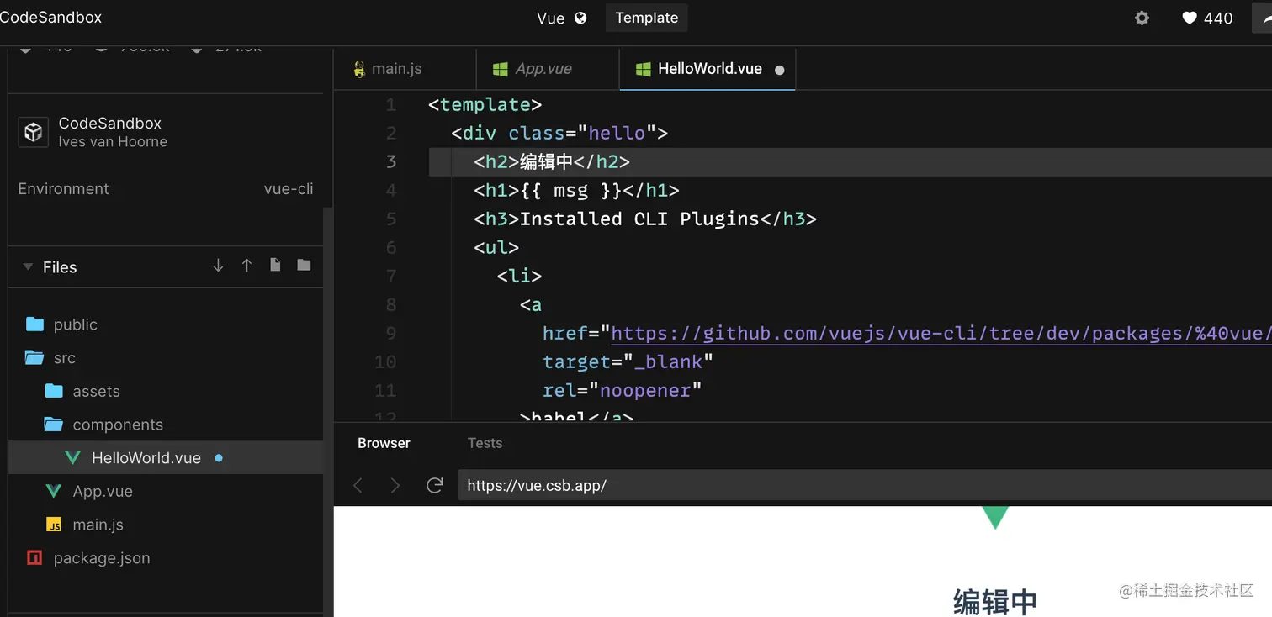Create a new folder via Files icon
The width and height of the screenshot is (1272, 617).
(x=304, y=266)
